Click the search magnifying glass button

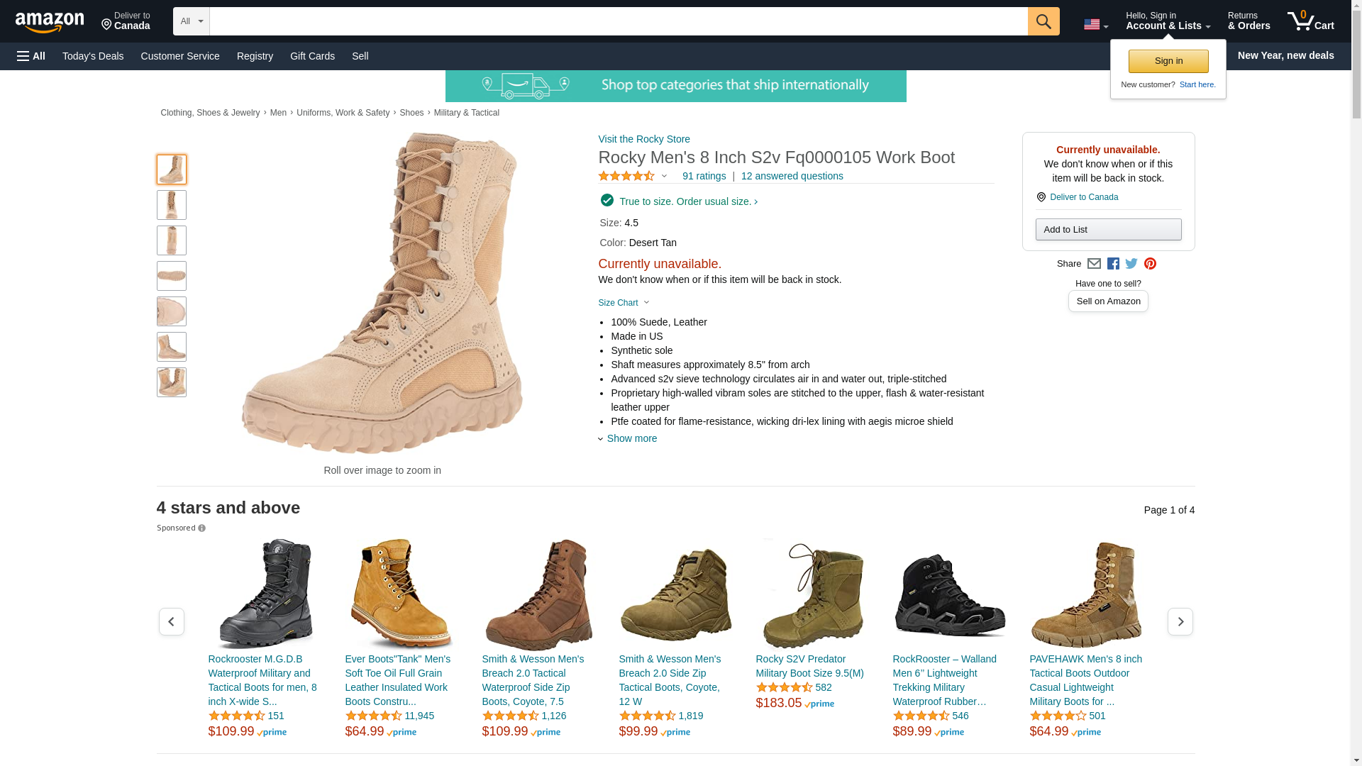coord(1043,21)
